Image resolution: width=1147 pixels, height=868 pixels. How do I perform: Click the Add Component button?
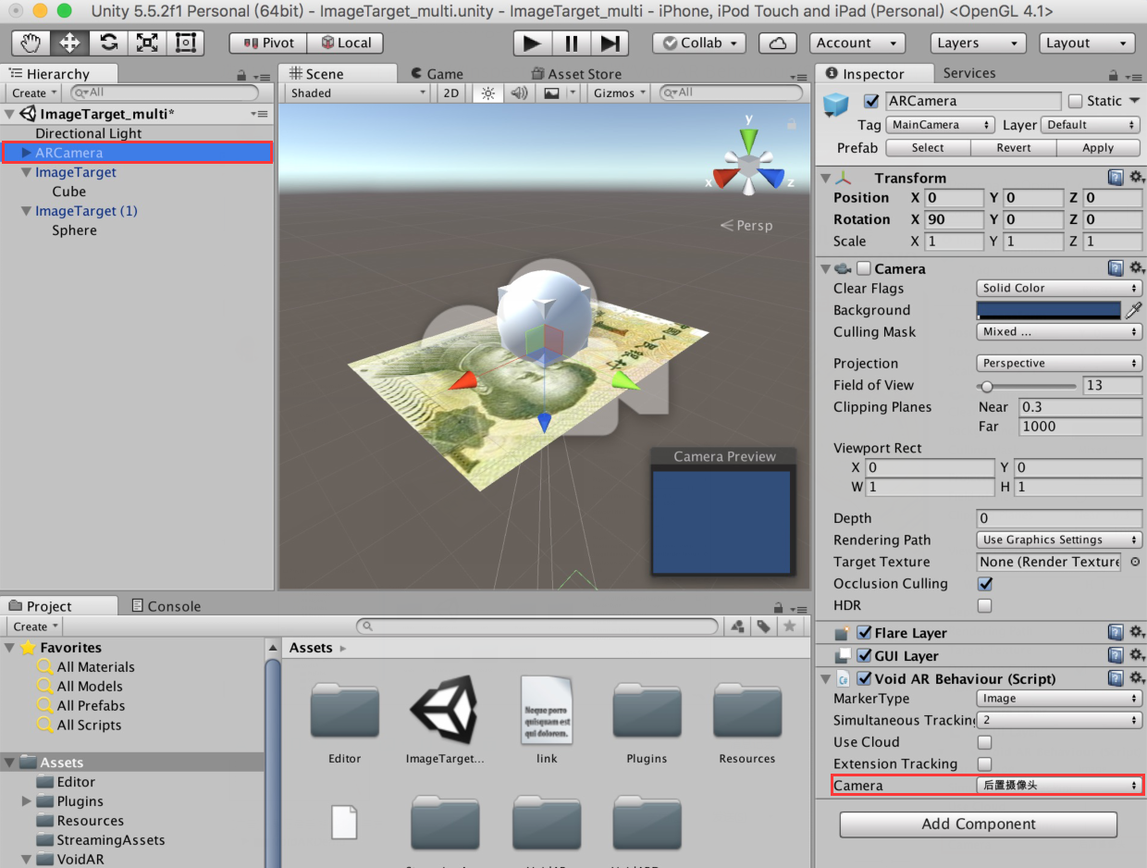click(979, 824)
